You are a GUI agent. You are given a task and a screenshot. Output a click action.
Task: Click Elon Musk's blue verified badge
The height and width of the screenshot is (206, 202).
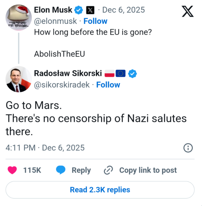[78, 10]
